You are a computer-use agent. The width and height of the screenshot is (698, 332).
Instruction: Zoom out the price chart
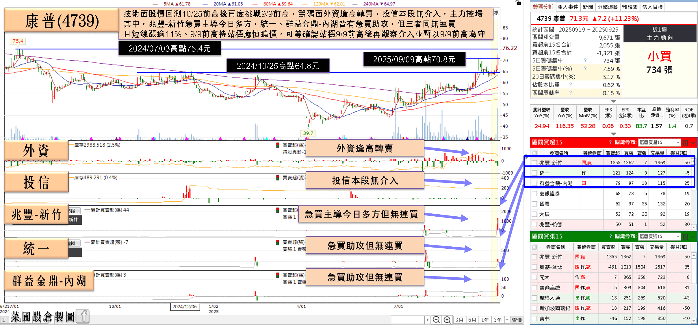(x=436, y=320)
